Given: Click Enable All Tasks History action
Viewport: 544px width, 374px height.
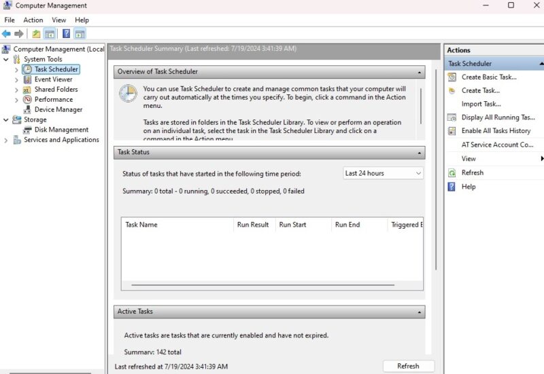Looking at the screenshot, I should click(x=496, y=131).
